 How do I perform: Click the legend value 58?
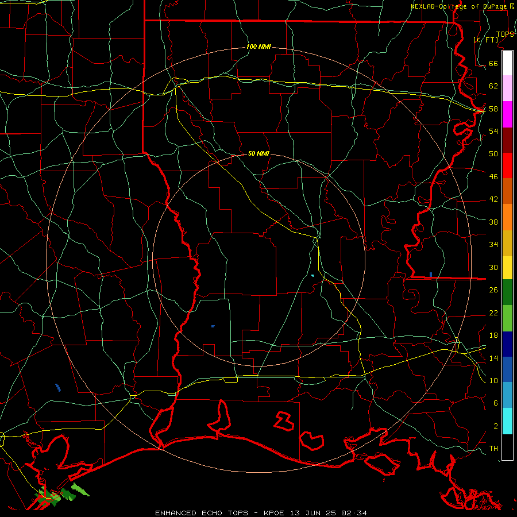click(x=493, y=109)
